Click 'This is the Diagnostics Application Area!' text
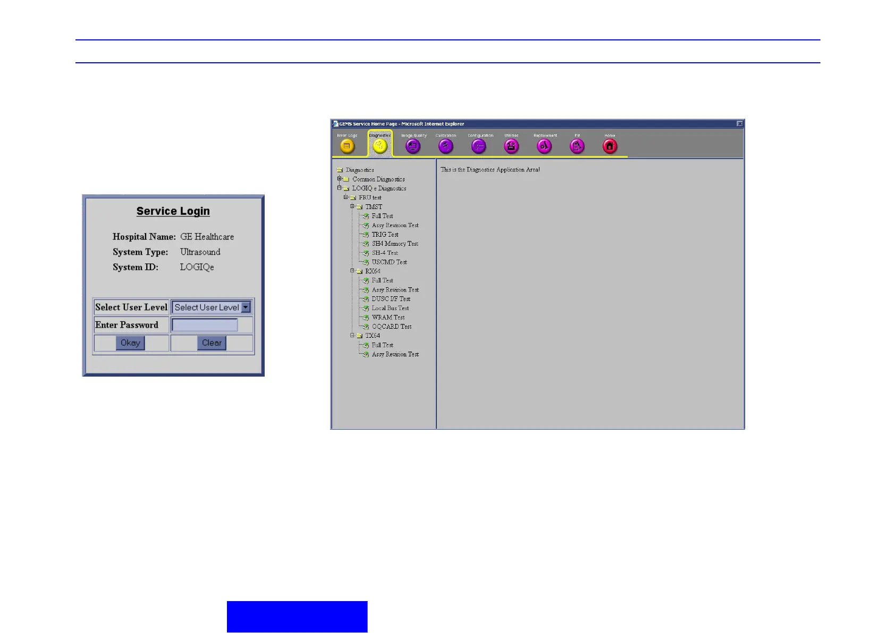The image size is (895, 633). (490, 170)
